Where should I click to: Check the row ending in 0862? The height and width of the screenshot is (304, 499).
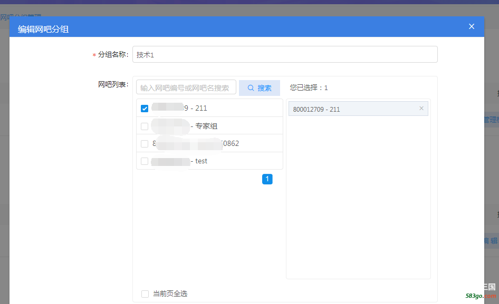145,144
